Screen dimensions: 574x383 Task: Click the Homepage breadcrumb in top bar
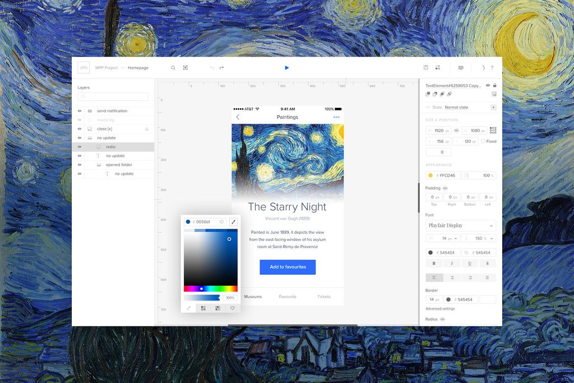coord(137,67)
